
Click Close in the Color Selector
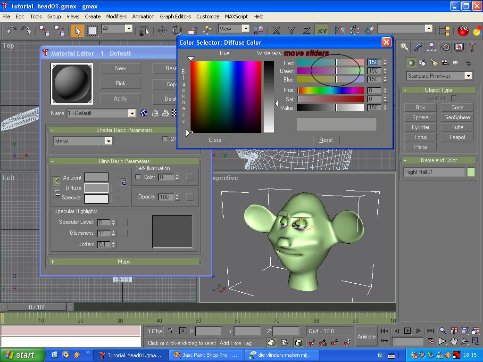click(215, 140)
